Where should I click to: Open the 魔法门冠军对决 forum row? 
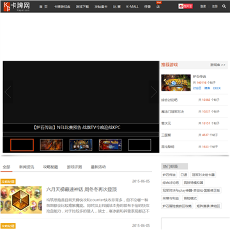coord(194,112)
